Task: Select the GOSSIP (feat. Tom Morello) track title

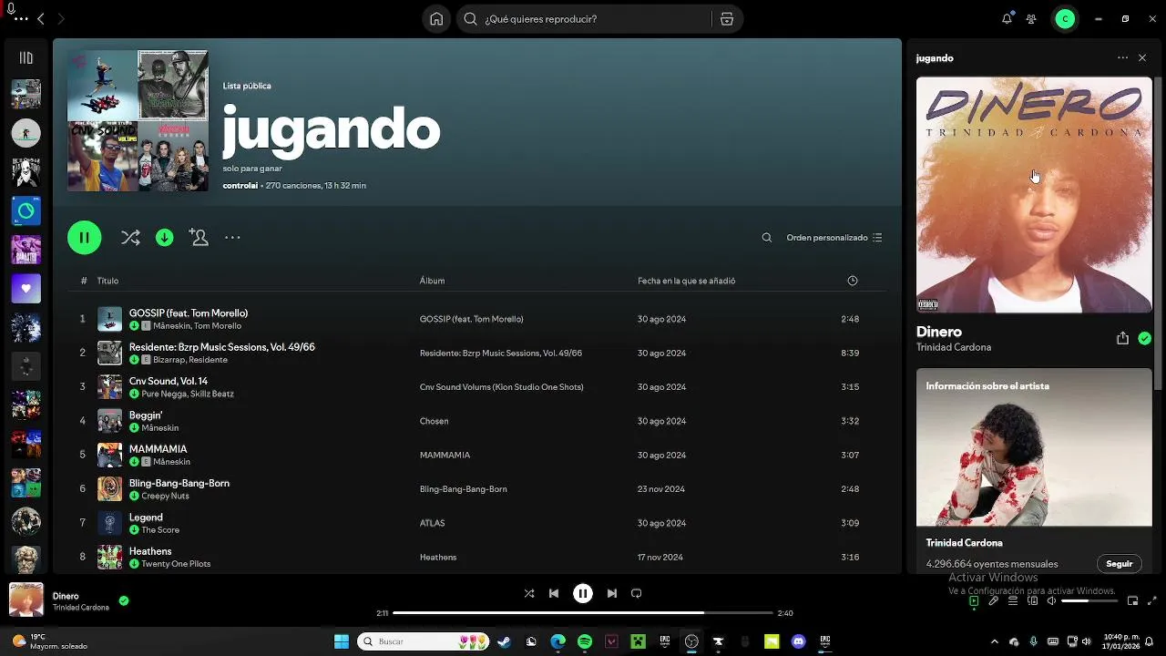Action: [189, 313]
